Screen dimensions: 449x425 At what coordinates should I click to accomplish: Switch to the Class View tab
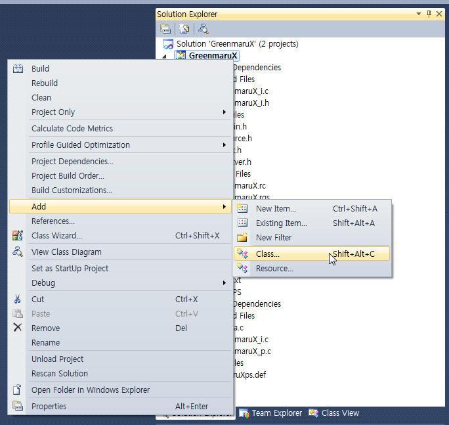tap(334, 413)
